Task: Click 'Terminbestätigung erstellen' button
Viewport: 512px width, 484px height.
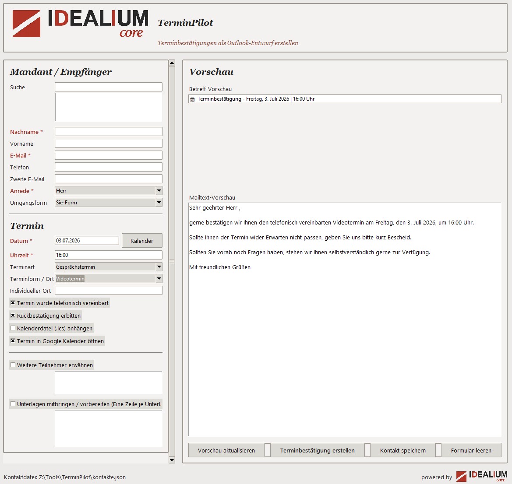Action: [x=317, y=450]
